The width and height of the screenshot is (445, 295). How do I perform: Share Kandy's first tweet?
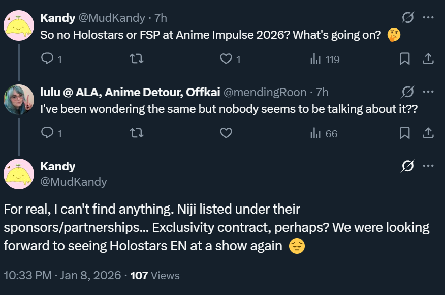point(428,60)
